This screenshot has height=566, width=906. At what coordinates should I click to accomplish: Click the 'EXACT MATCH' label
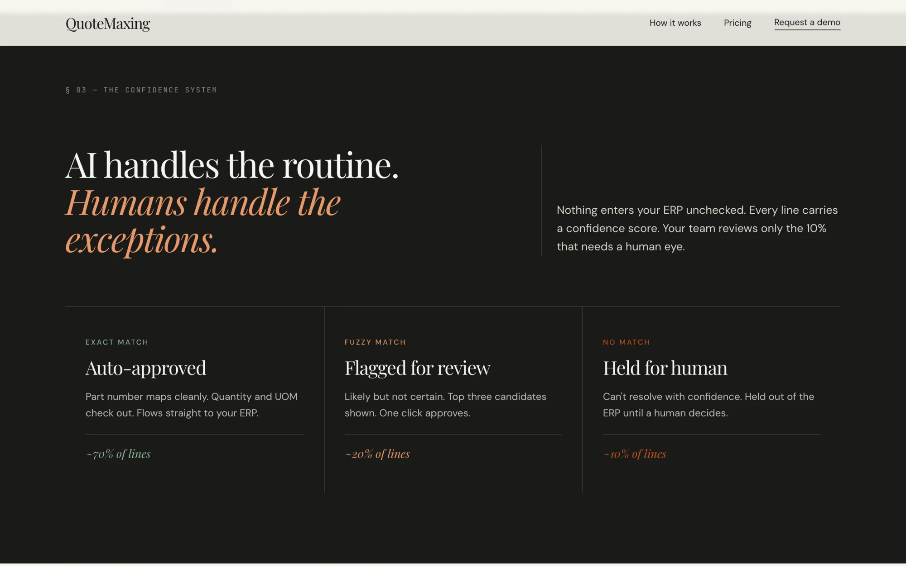click(x=117, y=342)
